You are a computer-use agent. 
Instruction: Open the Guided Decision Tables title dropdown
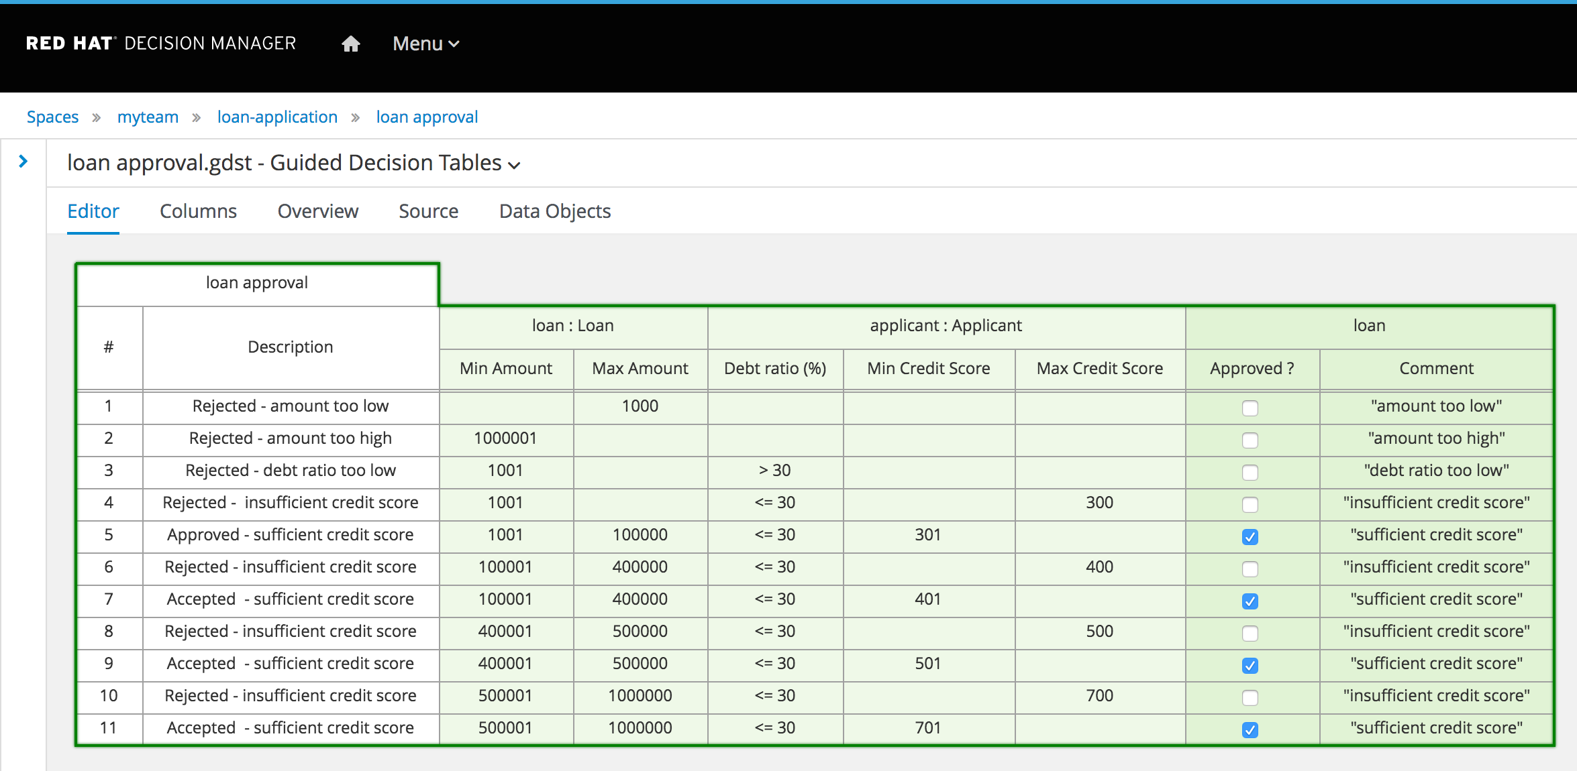point(515,165)
